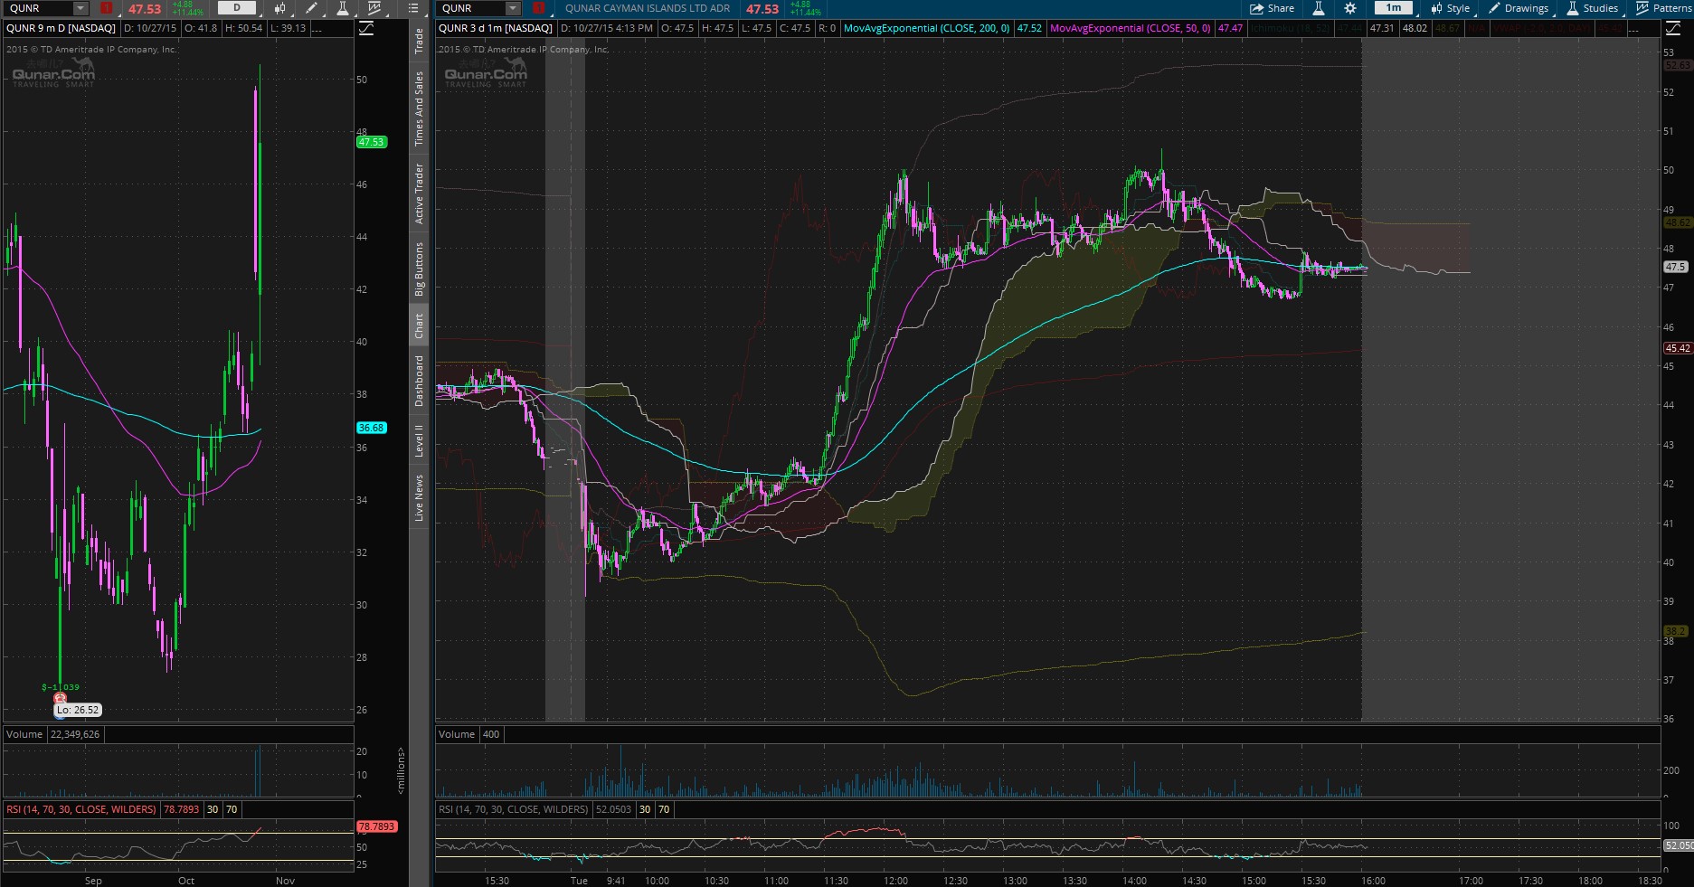Open the Level II sidebar tab
Viewport: 1694px width, 887px height.
pyautogui.click(x=419, y=439)
